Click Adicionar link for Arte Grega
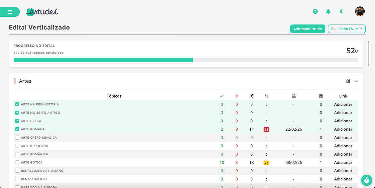 [x=343, y=121]
